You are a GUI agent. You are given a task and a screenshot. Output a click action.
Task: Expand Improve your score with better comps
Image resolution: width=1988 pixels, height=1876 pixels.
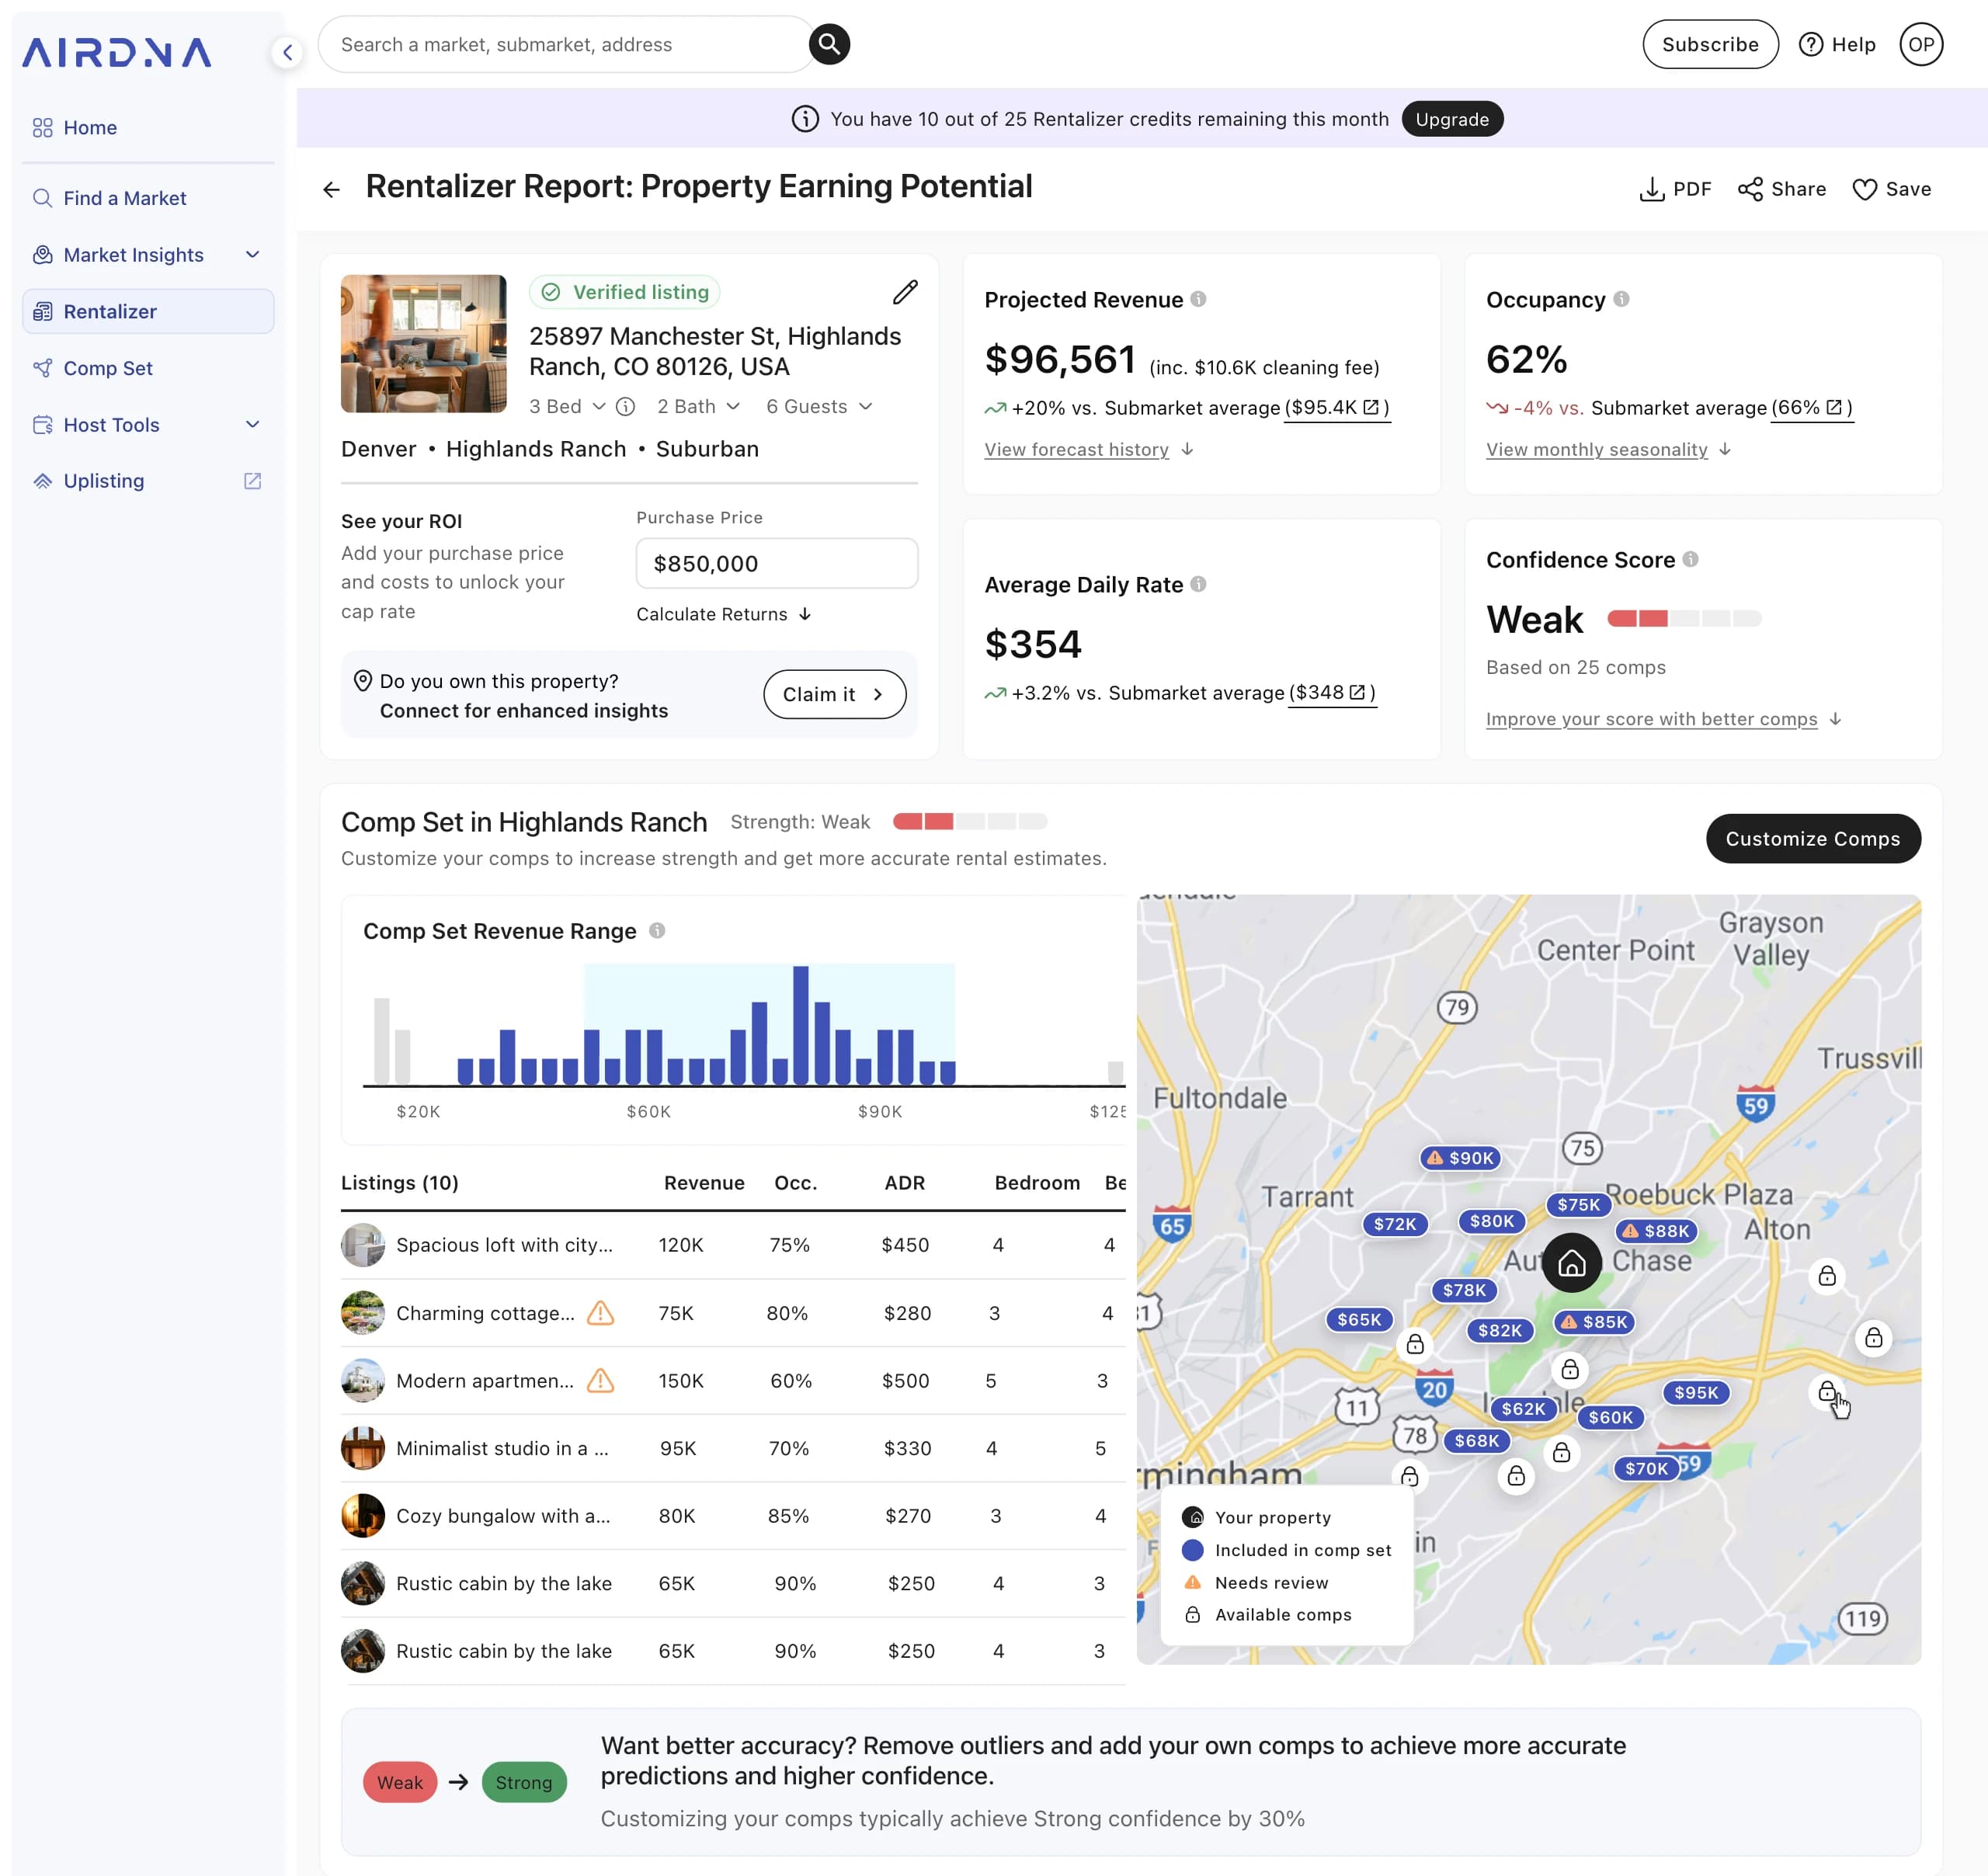[1663, 719]
